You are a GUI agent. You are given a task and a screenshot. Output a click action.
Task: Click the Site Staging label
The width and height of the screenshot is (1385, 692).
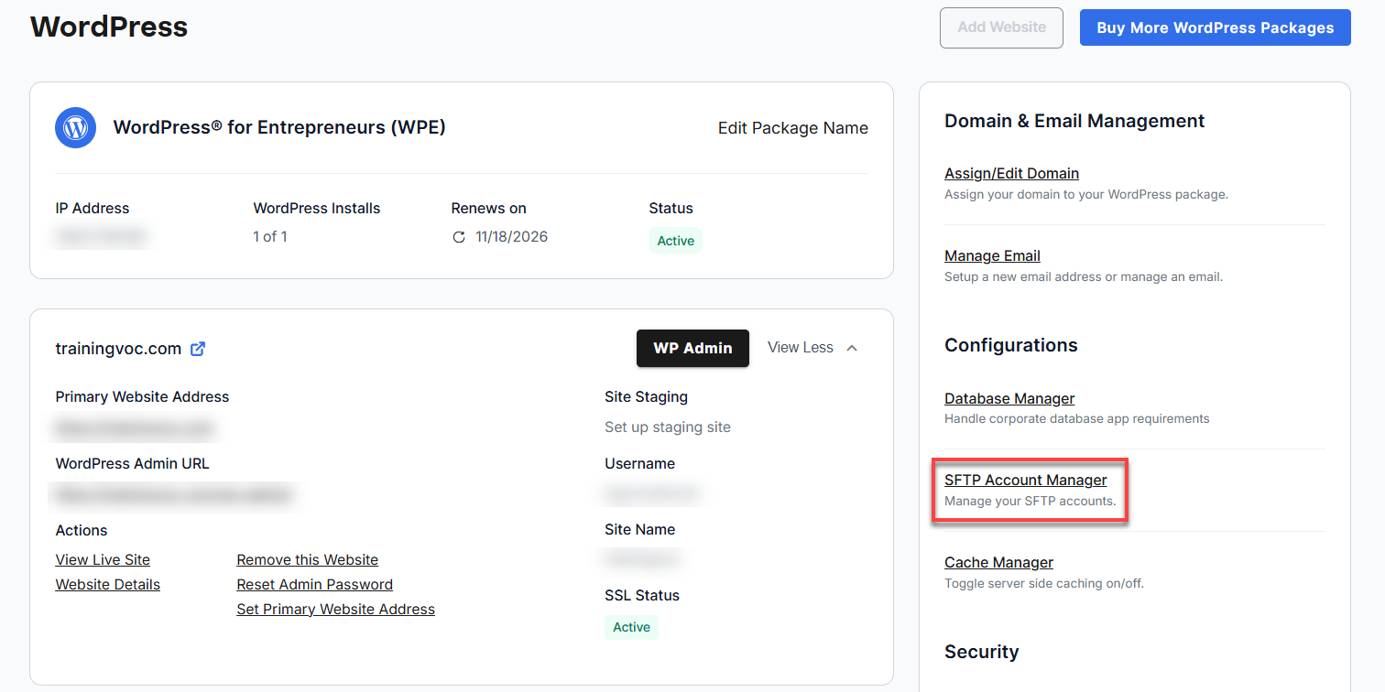[646, 397]
